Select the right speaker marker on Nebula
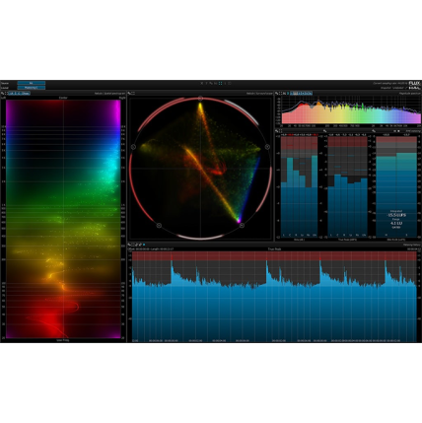Screen dimensions: 422x423 coord(267,147)
